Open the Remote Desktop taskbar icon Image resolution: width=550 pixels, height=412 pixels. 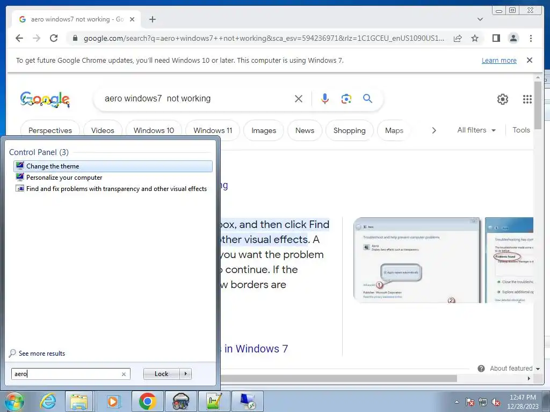pos(248,401)
